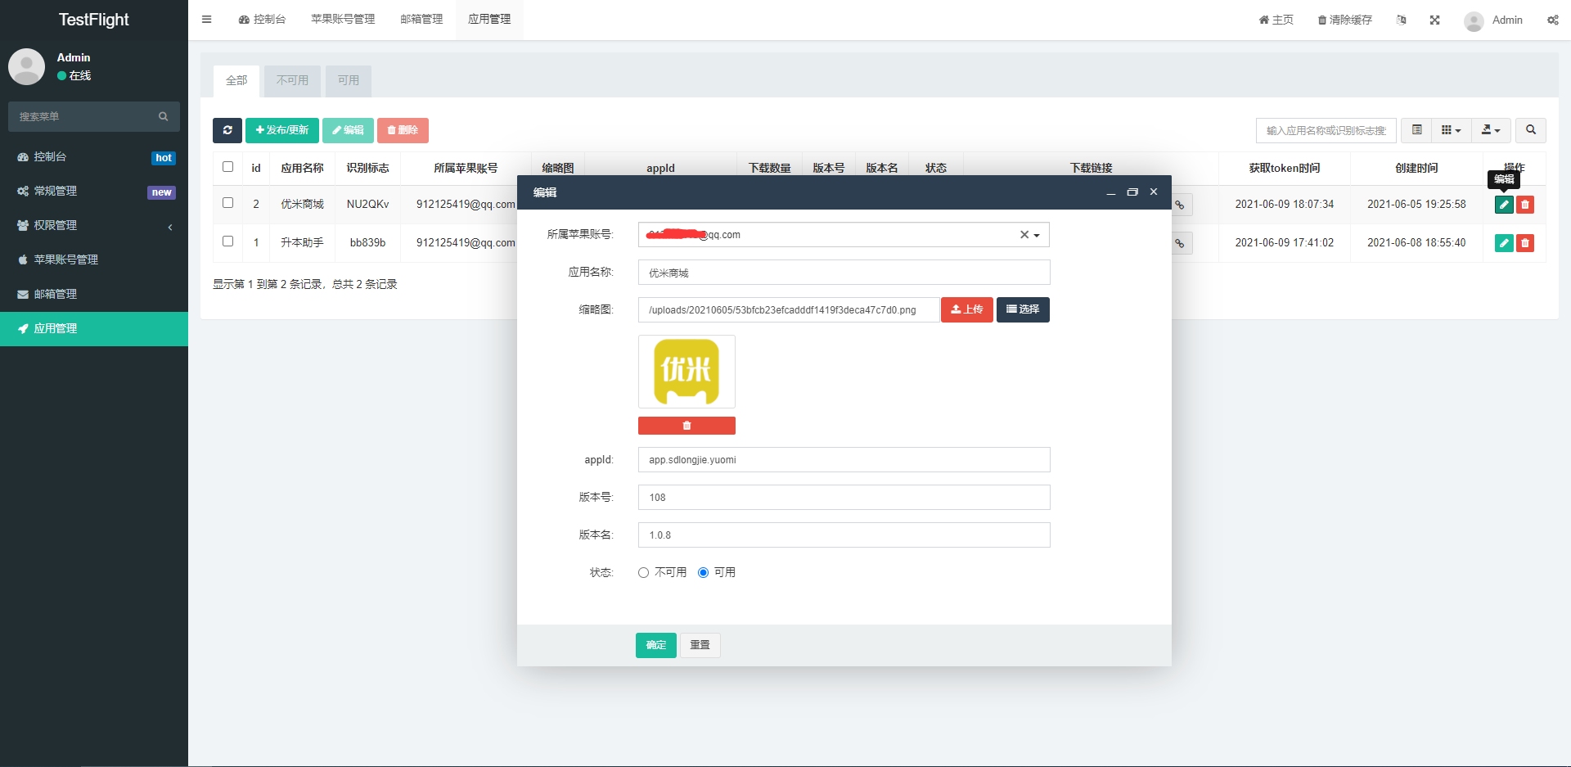Click the download link icon in the first row
This screenshot has height=767, width=1571.
(1180, 205)
